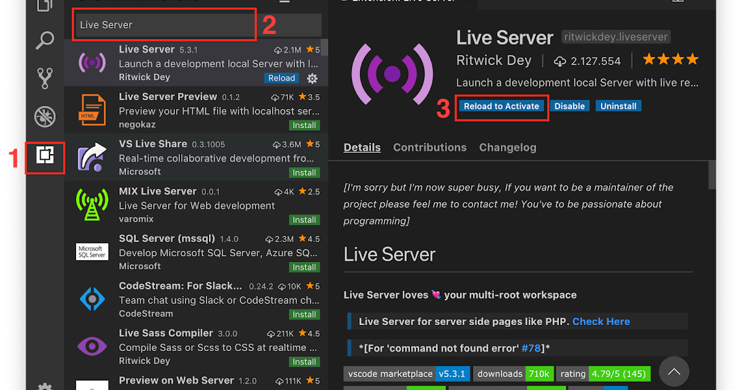The height and width of the screenshot is (390, 742).
Task: Open the settings gear for Live Server extension
Action: 312,79
